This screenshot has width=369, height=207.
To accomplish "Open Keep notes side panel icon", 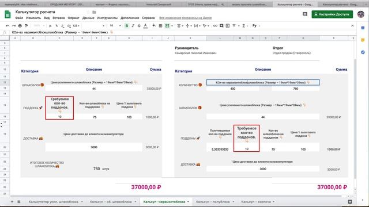I will 363,40.
